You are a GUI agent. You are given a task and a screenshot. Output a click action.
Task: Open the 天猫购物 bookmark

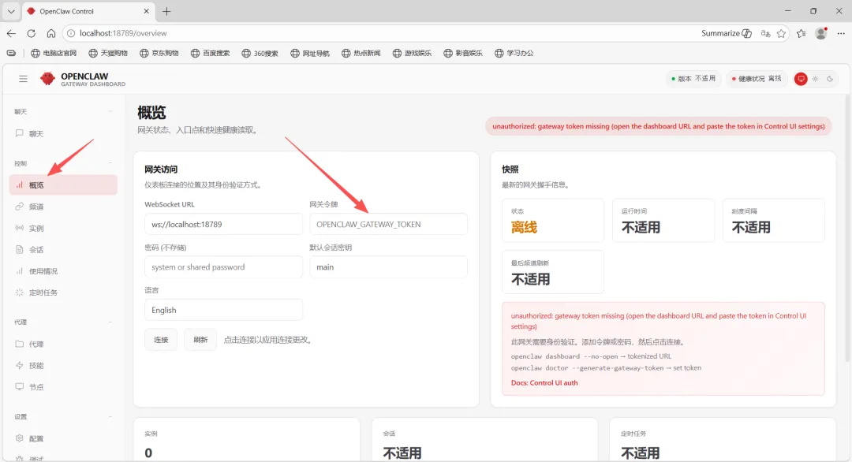(x=108, y=53)
